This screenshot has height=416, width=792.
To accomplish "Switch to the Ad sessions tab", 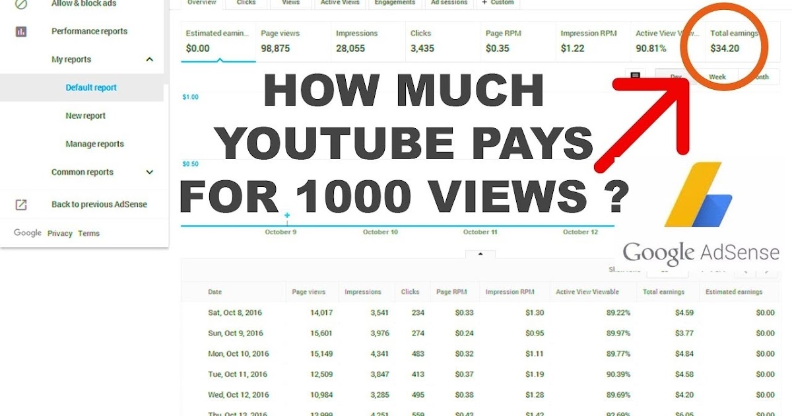I will click(x=449, y=3).
